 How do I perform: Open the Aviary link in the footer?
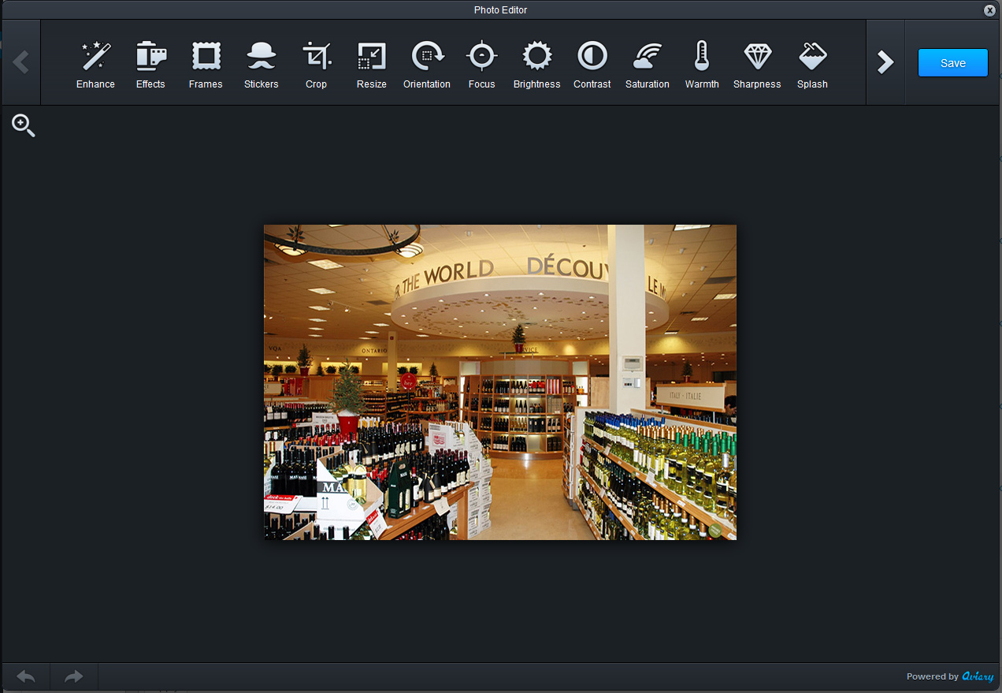[x=978, y=676]
